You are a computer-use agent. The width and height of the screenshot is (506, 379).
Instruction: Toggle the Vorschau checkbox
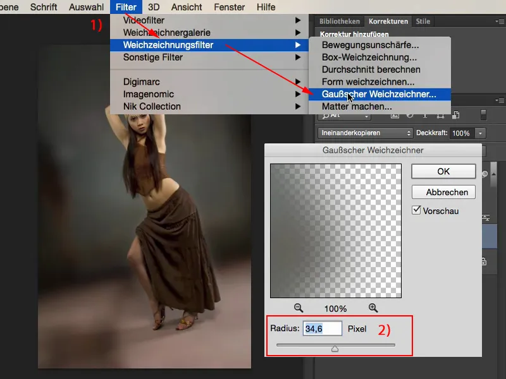(416, 210)
